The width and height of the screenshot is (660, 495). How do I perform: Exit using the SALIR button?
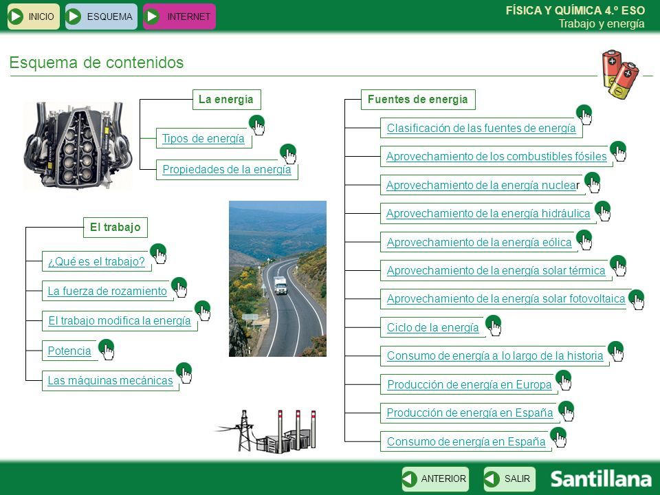click(x=509, y=479)
